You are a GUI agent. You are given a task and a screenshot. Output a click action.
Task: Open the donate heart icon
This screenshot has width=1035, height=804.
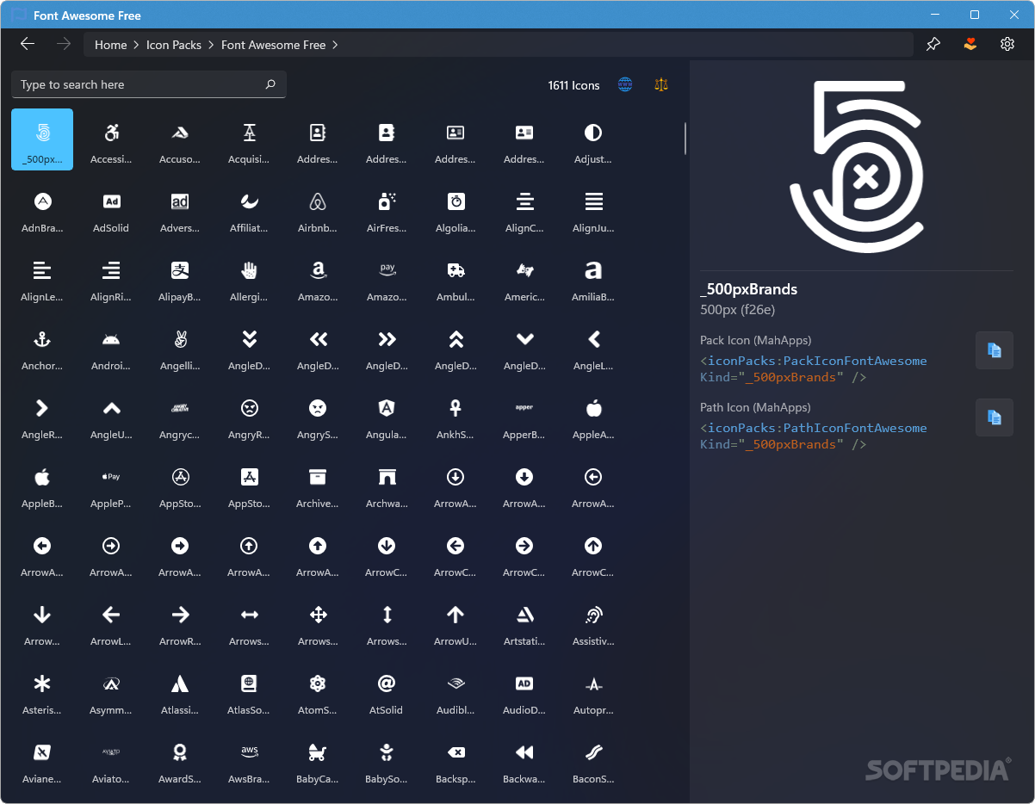click(970, 45)
